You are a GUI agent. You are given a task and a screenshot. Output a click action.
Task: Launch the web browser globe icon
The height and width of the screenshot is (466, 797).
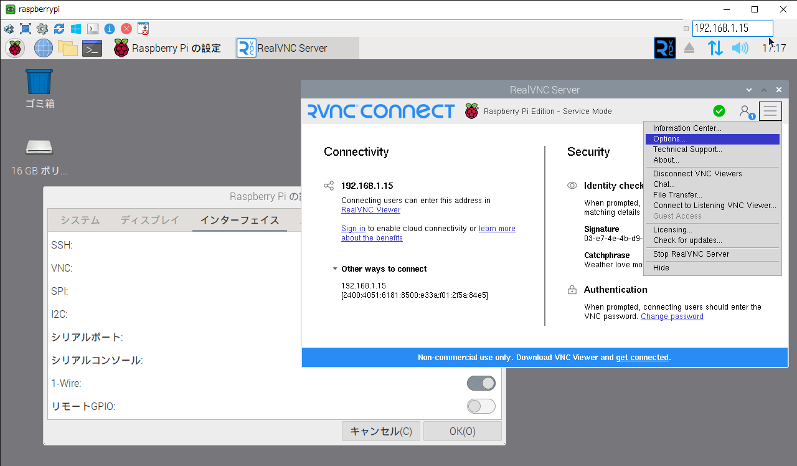[44, 48]
